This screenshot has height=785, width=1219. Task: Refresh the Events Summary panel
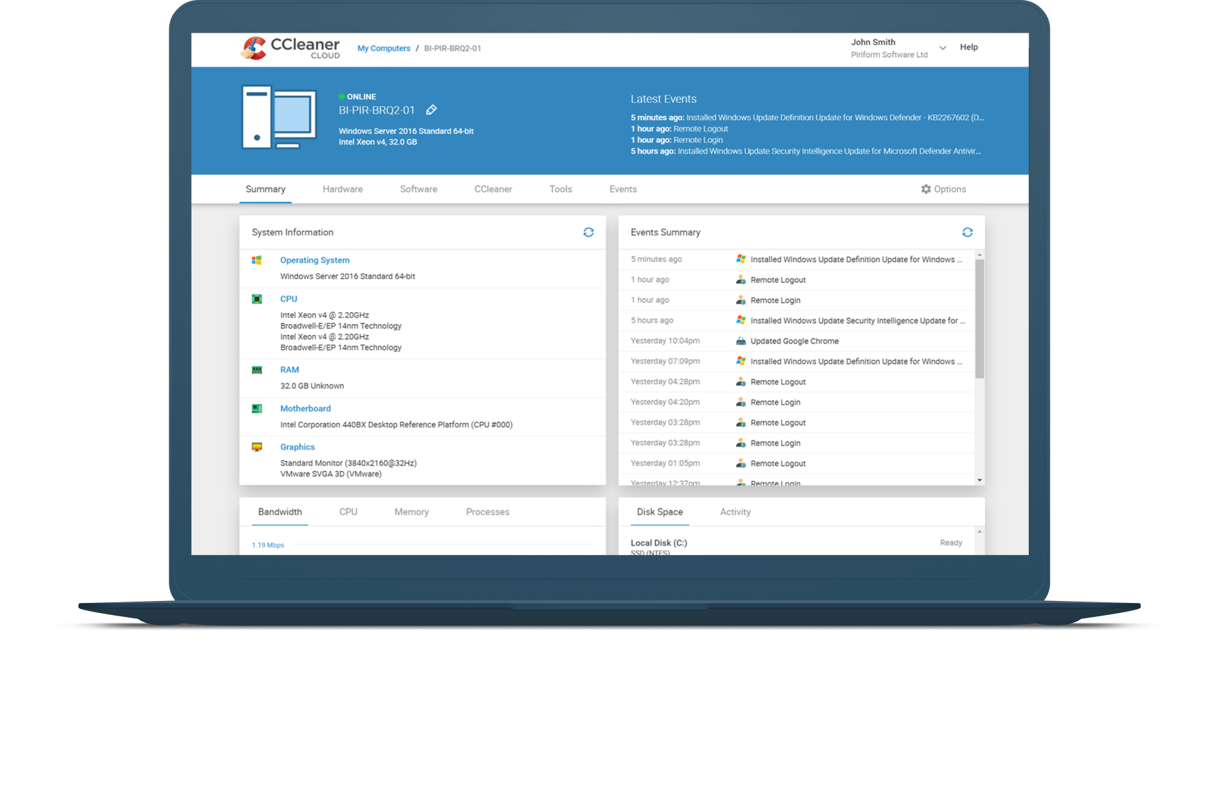coord(968,232)
